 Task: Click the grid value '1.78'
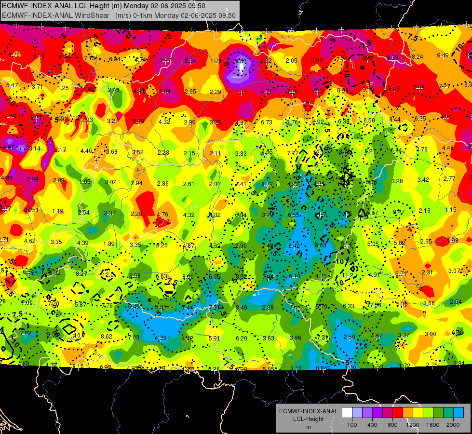(216, 61)
